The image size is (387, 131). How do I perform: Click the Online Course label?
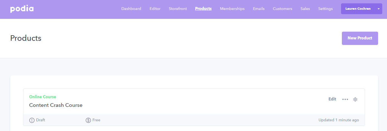[43, 97]
